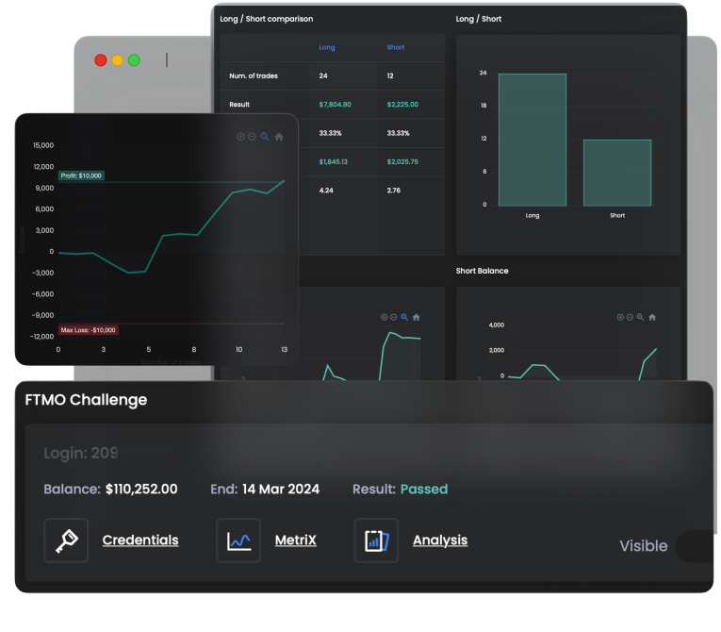Open the MetriX link
The width and height of the screenshot is (721, 632).
295,541
